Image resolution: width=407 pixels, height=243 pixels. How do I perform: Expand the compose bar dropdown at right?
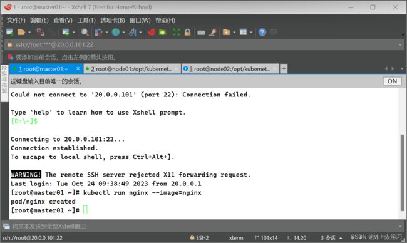point(400,227)
